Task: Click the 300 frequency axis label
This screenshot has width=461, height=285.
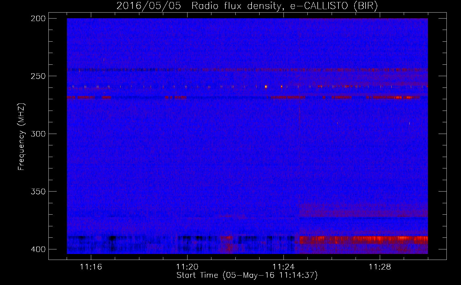Action: click(38, 134)
